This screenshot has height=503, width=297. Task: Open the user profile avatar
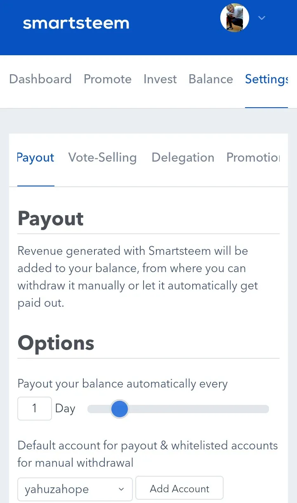tap(235, 18)
